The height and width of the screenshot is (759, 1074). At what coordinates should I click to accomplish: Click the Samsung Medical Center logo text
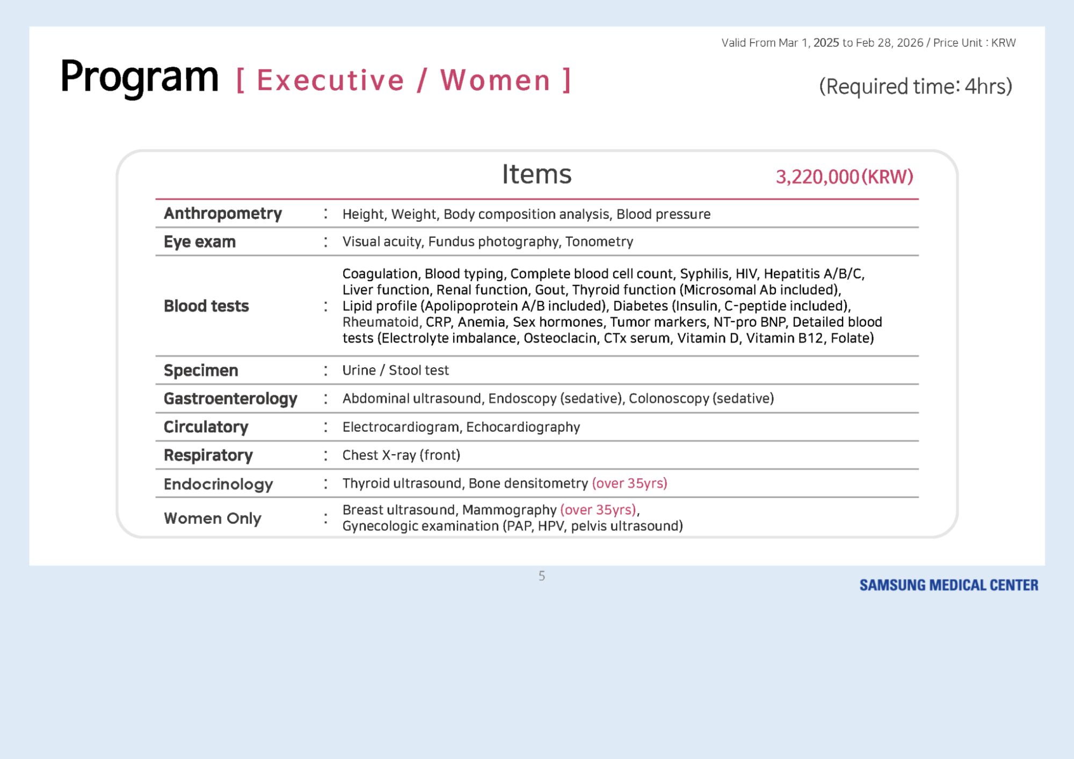pyautogui.click(x=948, y=585)
